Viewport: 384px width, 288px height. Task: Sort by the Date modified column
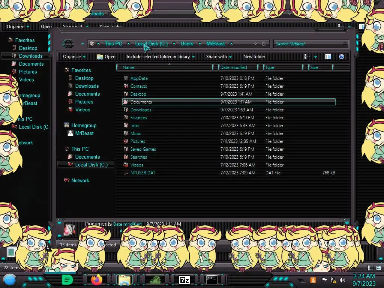point(238,67)
